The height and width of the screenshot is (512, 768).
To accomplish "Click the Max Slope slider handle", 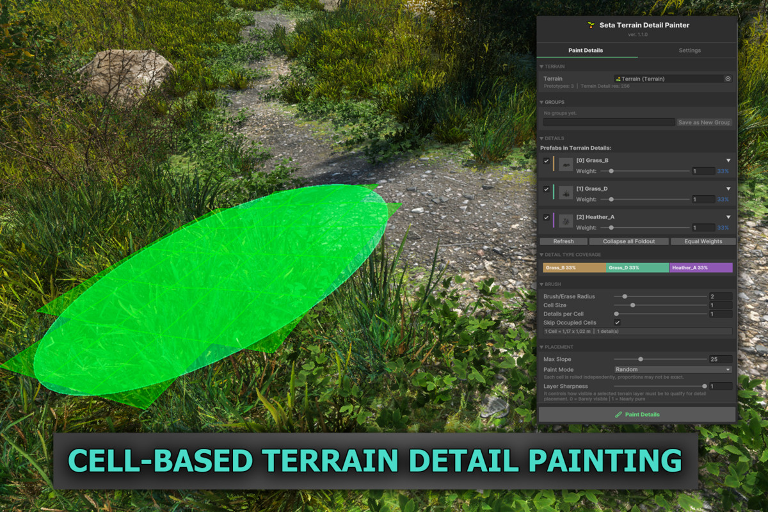I will (x=641, y=359).
